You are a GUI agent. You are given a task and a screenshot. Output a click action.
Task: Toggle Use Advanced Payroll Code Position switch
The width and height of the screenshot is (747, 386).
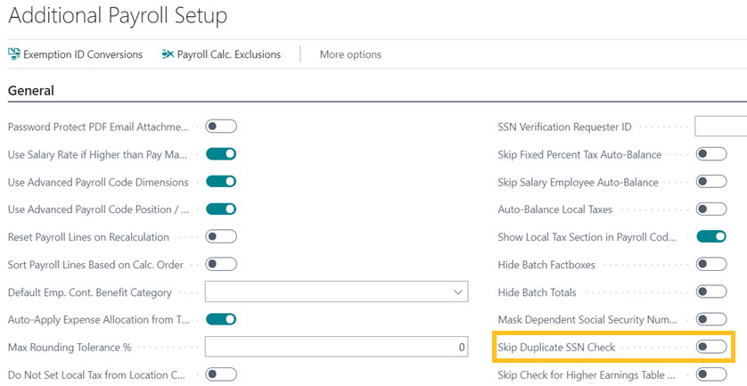221,209
